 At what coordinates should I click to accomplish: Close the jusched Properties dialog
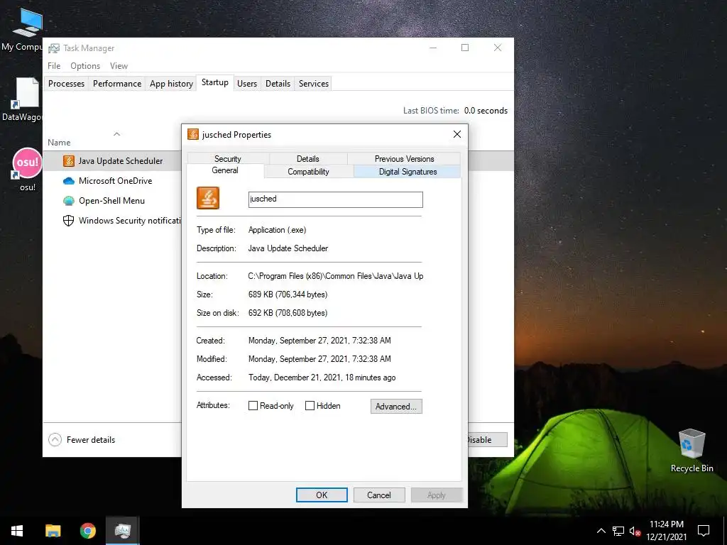[x=457, y=134]
